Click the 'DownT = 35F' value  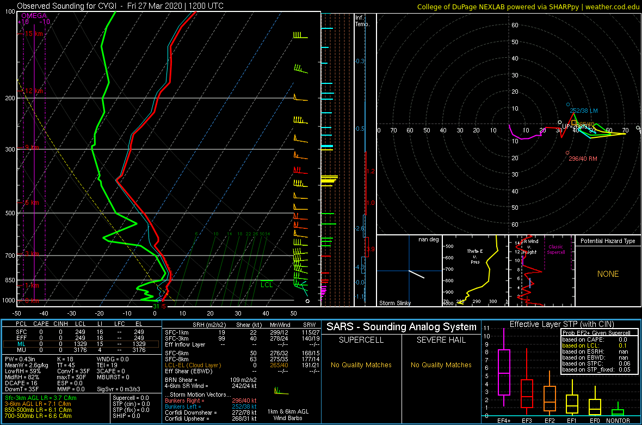coord(22,389)
